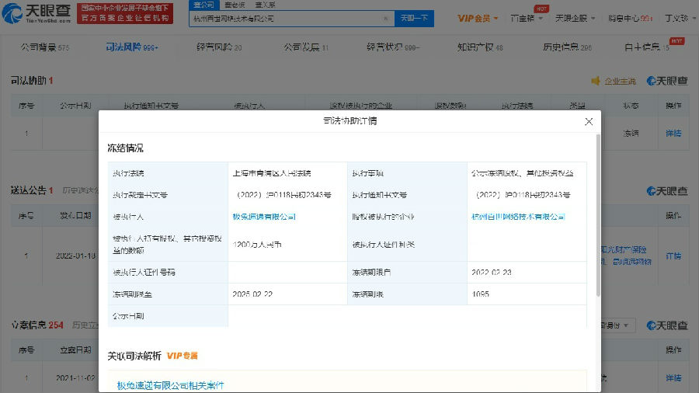
Task: Open 杭州百世网络技术有限公司 link in dialog
Action: pyautogui.click(x=518, y=217)
